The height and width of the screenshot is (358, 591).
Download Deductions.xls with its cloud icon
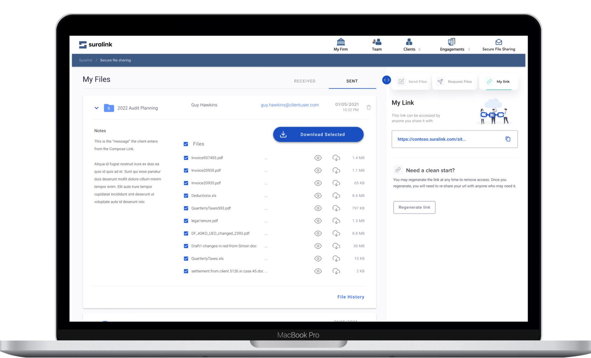click(x=336, y=196)
